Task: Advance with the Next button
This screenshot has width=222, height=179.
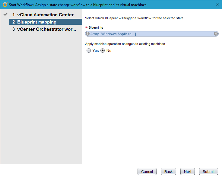Action: 188,171
